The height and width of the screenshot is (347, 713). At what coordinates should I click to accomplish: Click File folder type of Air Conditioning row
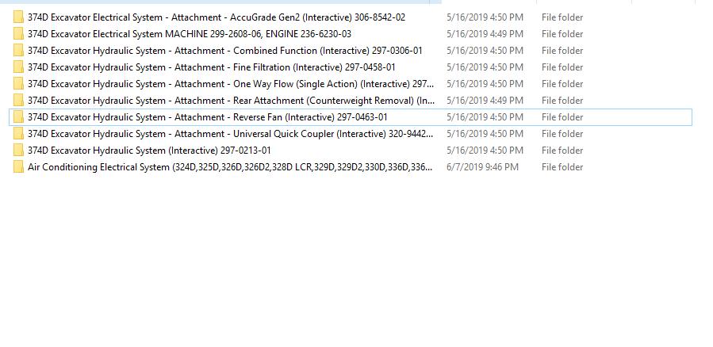coord(562,167)
